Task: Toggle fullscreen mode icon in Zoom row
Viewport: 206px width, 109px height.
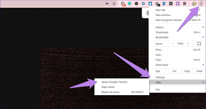Action: tap(199, 44)
